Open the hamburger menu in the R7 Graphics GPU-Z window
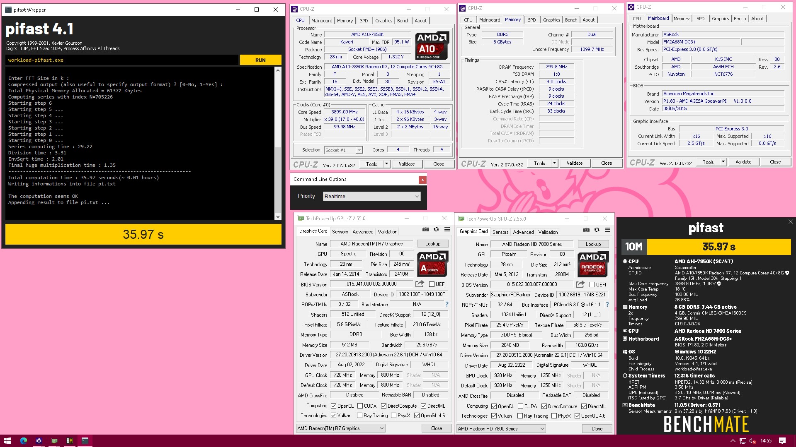Viewport: 796px width, 447px height. (x=447, y=229)
